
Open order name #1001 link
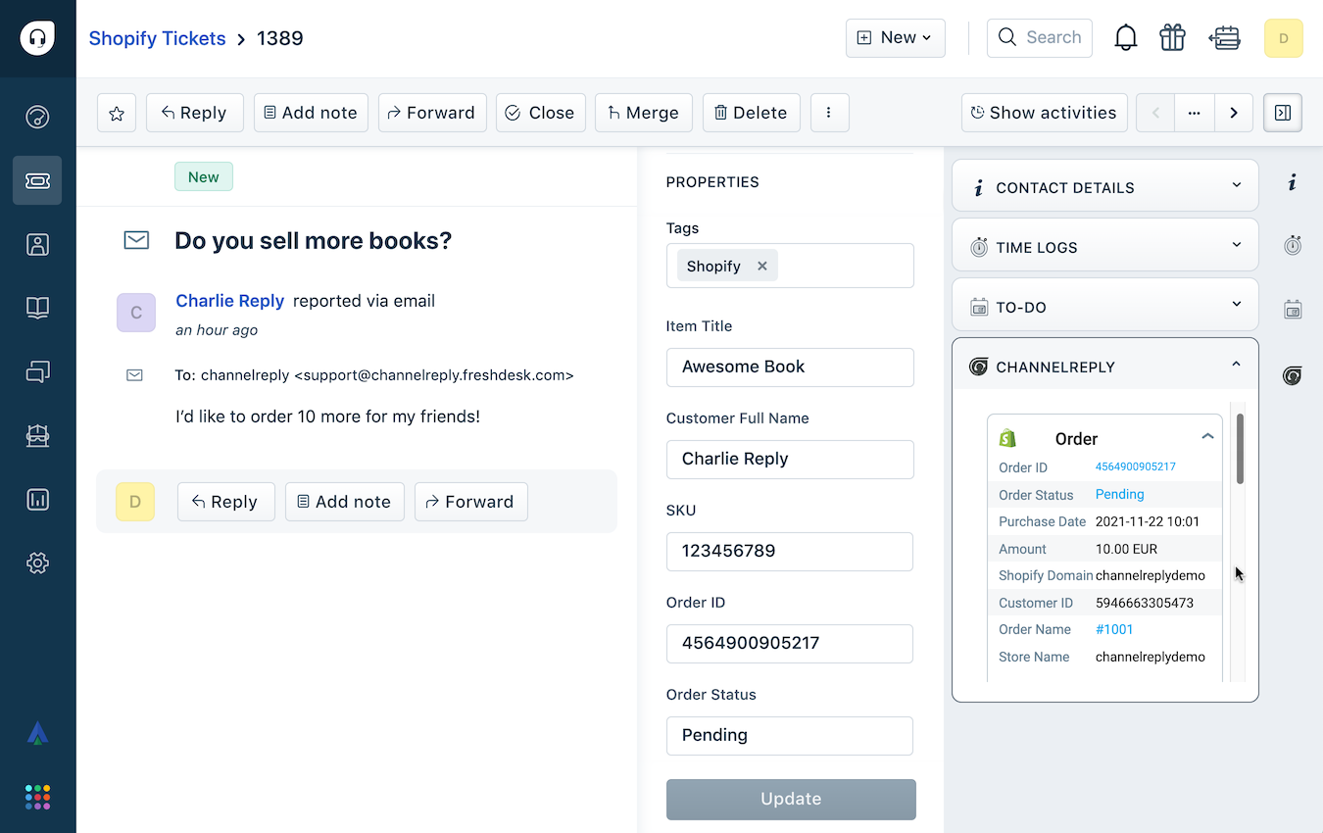(x=1114, y=629)
